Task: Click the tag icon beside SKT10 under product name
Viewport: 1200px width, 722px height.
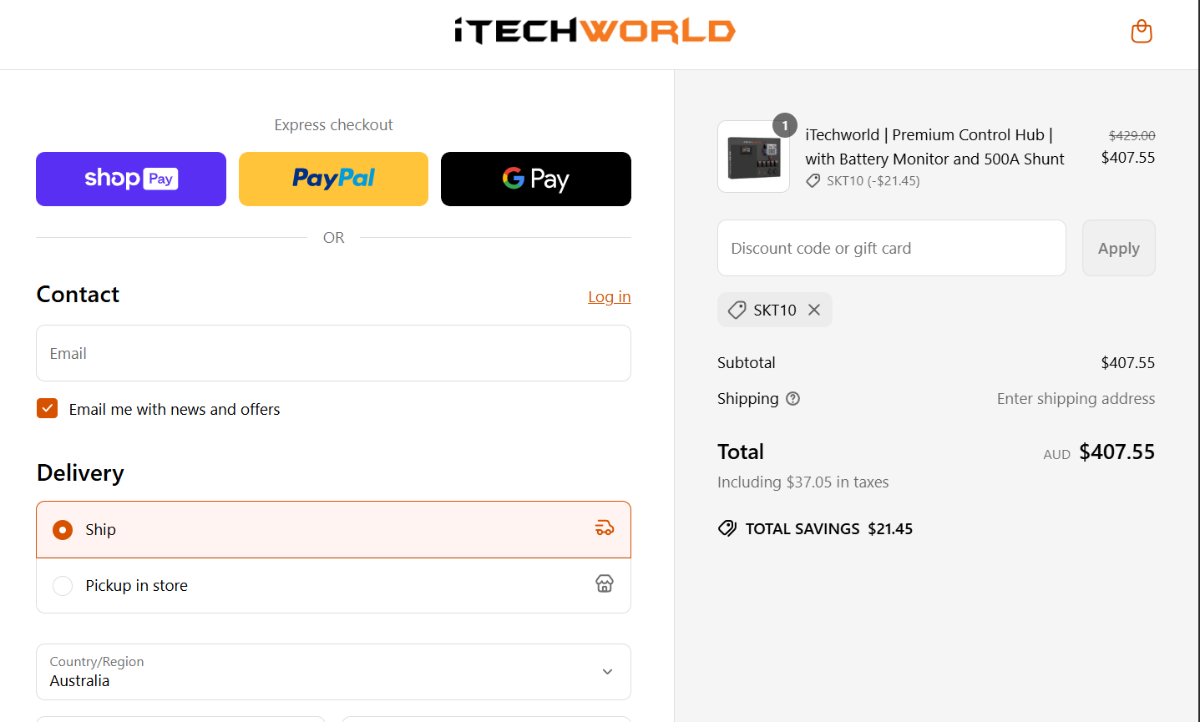Action: click(813, 180)
